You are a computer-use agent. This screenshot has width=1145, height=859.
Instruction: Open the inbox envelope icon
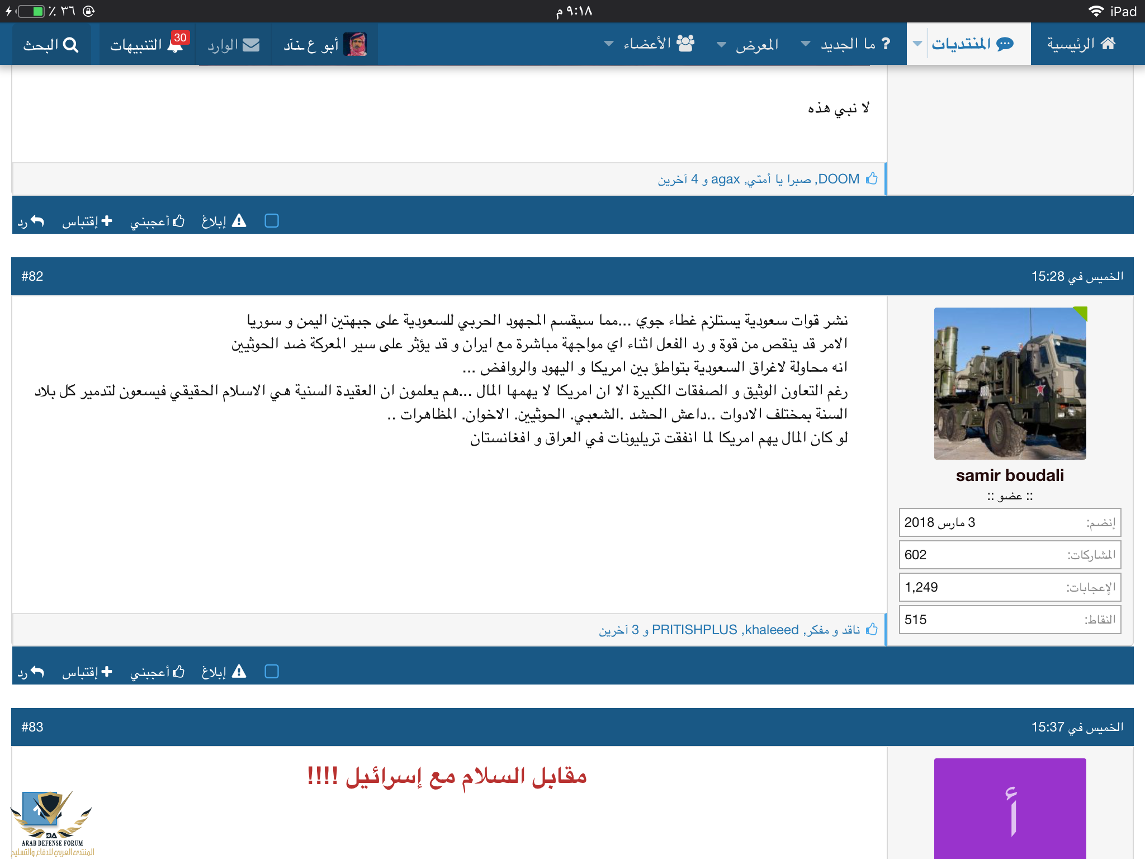251,45
